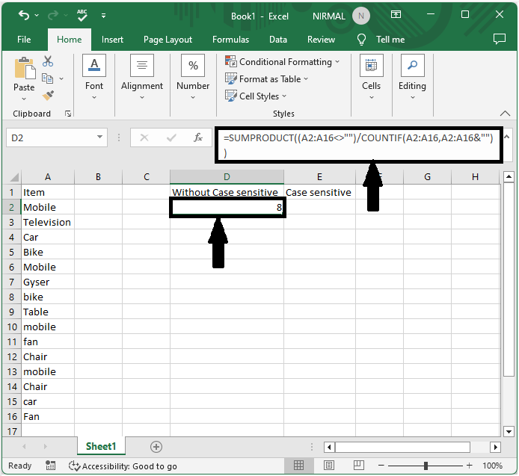Image resolution: width=519 pixels, height=476 pixels.
Task: Expand the Editing group
Action: pos(412,77)
